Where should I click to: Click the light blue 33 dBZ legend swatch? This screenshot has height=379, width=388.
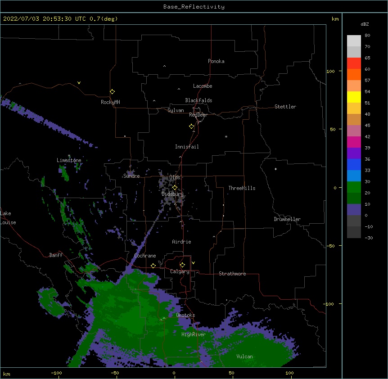tap(354, 176)
